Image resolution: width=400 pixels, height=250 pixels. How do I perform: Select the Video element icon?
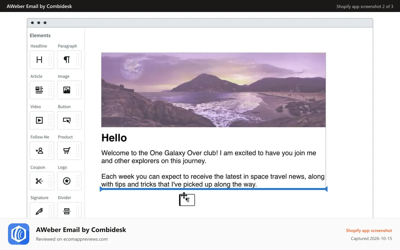click(39, 120)
